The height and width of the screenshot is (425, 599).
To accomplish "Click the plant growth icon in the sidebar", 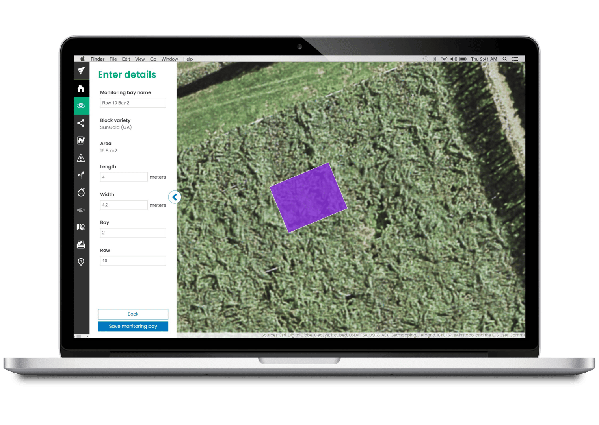I will pos(81,176).
